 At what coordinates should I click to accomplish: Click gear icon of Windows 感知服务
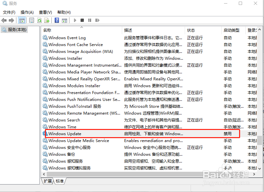coord(45,161)
